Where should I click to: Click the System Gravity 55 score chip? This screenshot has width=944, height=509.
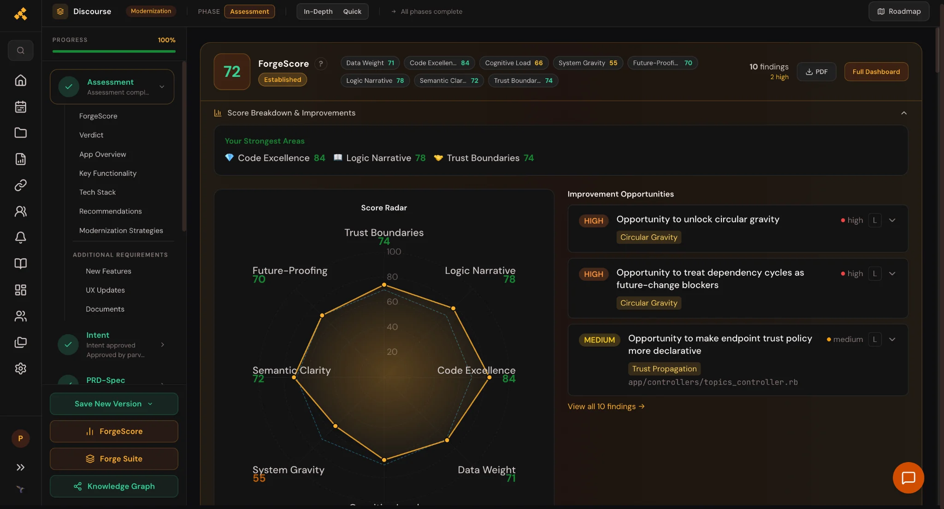tap(588, 63)
